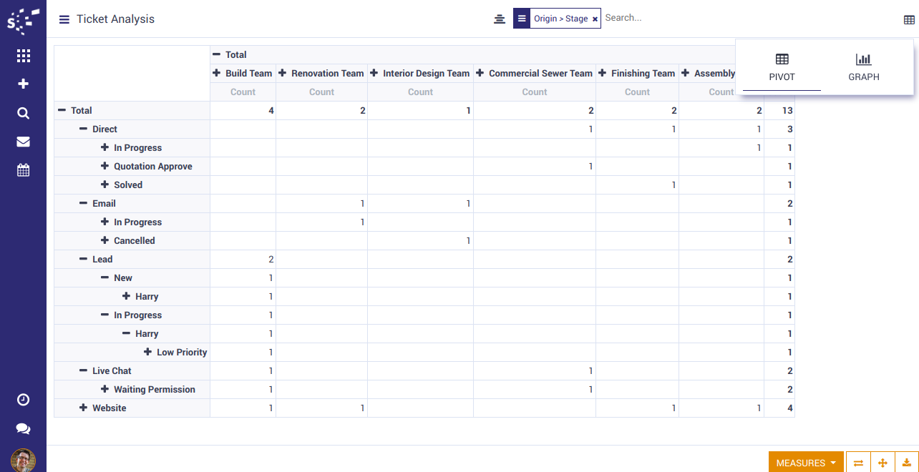Click the download export button

point(907,463)
